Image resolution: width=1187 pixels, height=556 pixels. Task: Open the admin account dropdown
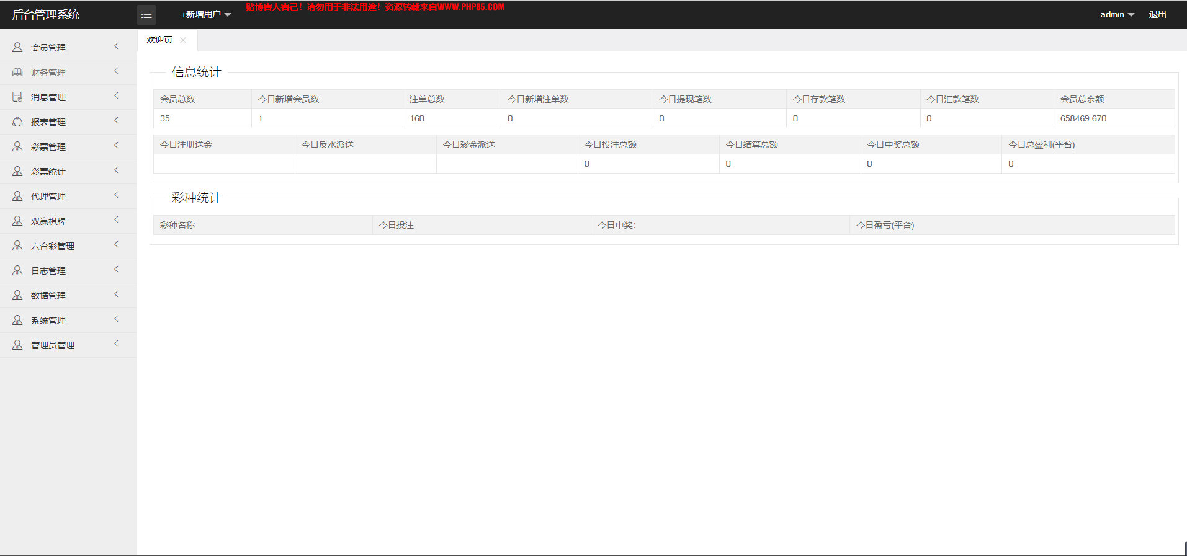coord(1116,15)
